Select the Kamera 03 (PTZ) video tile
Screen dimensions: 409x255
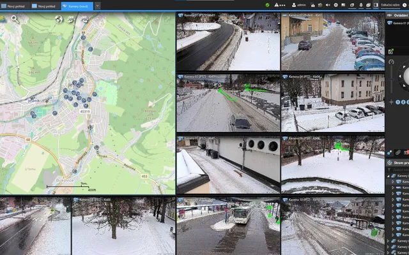[228, 103]
